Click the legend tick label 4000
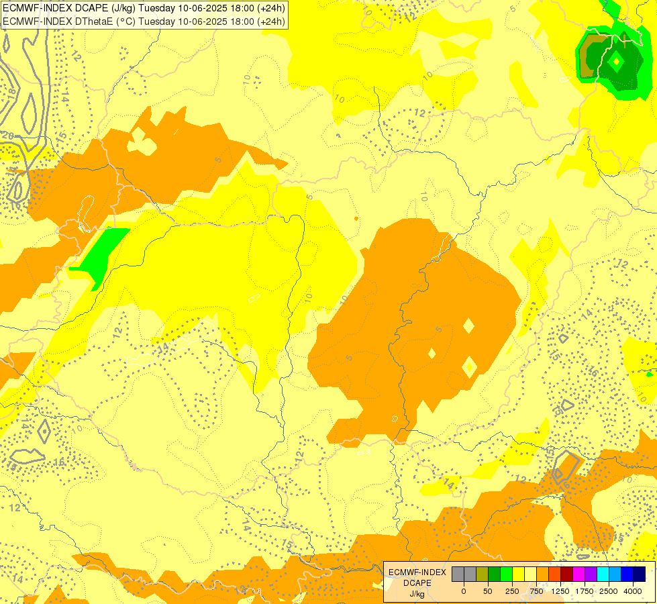657x604 pixels. click(633, 591)
